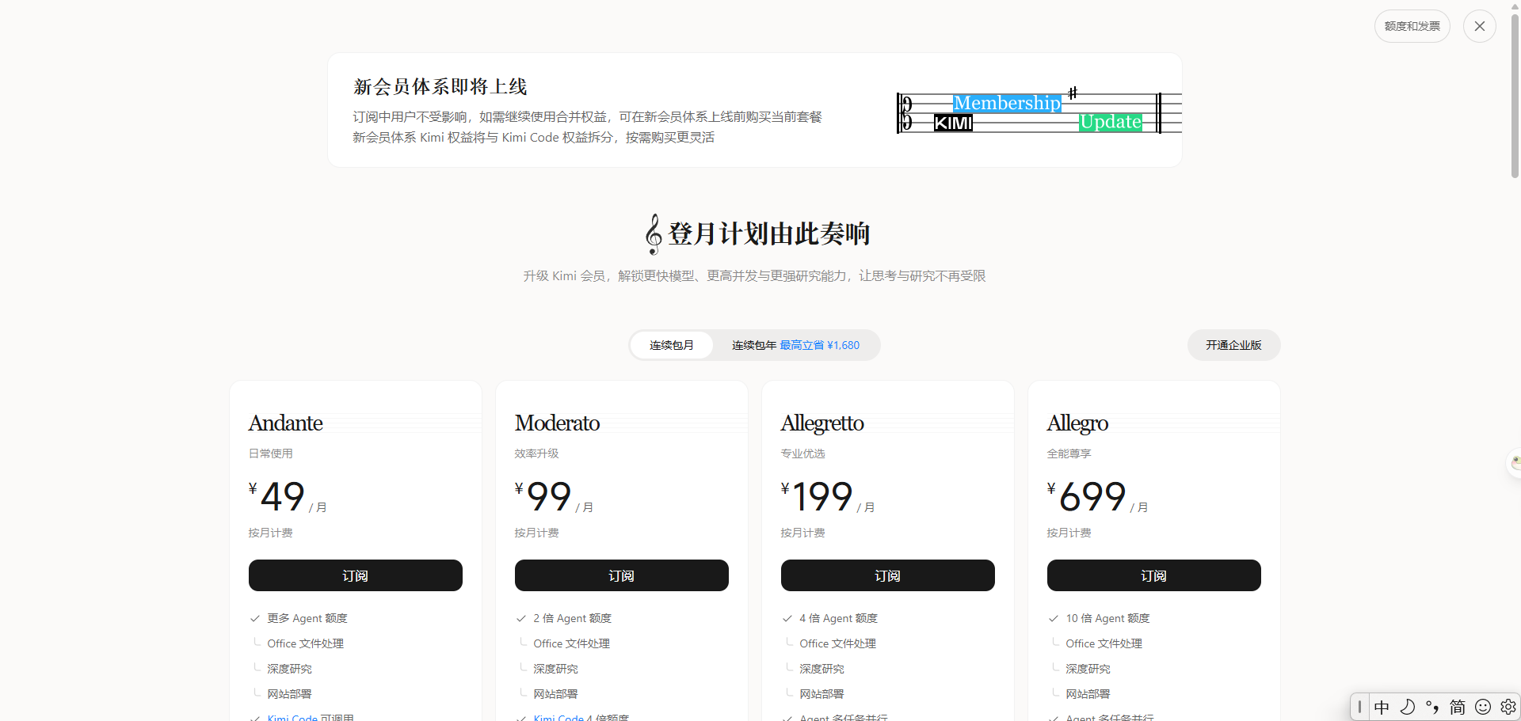Click the Allegro plan title
The height and width of the screenshot is (721, 1521).
tap(1078, 423)
